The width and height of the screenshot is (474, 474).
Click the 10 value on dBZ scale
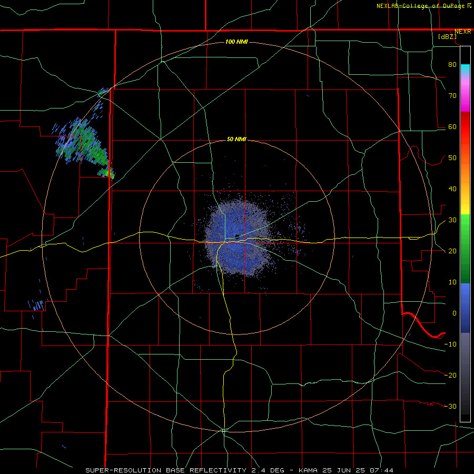pos(452,282)
